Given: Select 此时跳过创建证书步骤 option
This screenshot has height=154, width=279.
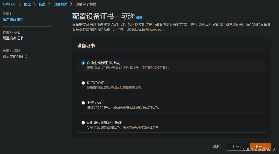Looking at the screenshot, I should tap(83, 123).
